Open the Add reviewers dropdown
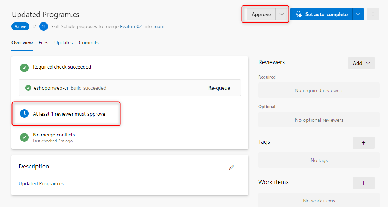This screenshot has width=388, height=207. pyautogui.click(x=361, y=63)
